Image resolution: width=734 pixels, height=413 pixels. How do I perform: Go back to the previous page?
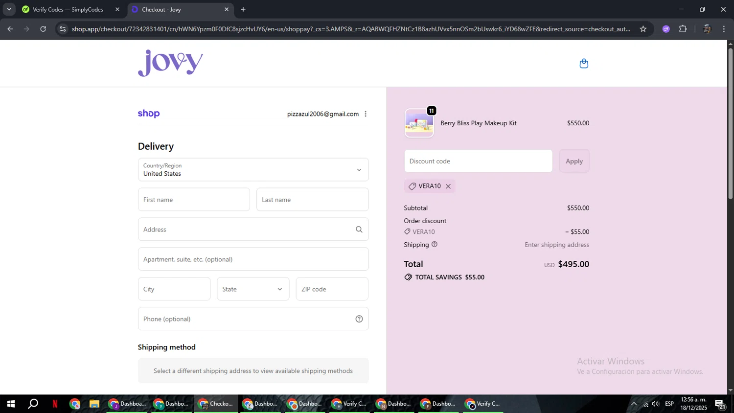tap(10, 29)
